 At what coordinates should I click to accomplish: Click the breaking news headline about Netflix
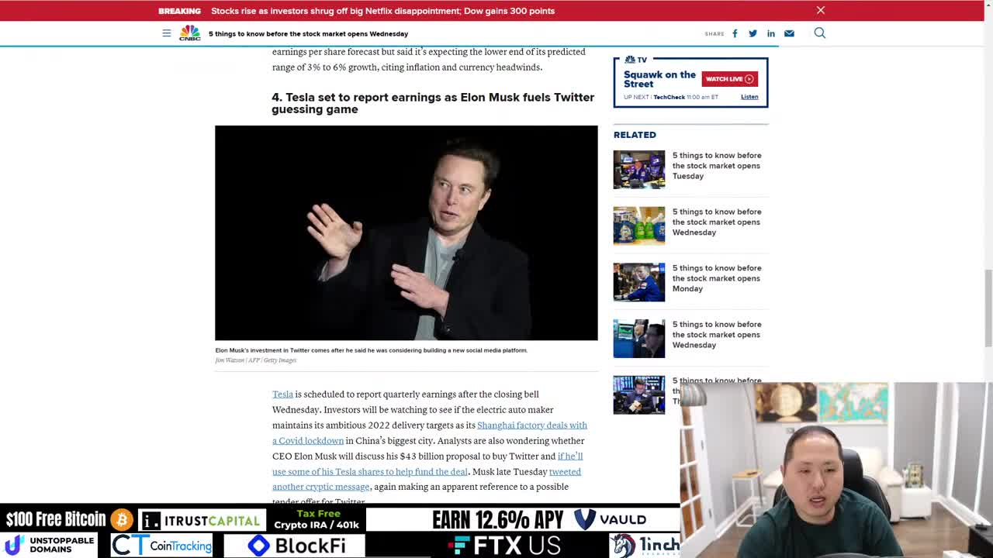point(382,11)
